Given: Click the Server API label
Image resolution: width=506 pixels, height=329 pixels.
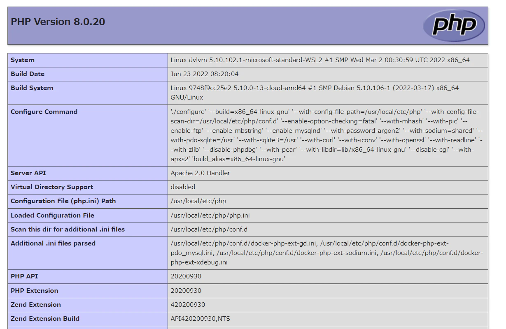Looking at the screenshot, I should click(x=28, y=173).
